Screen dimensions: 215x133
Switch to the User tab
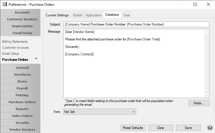point(127,15)
